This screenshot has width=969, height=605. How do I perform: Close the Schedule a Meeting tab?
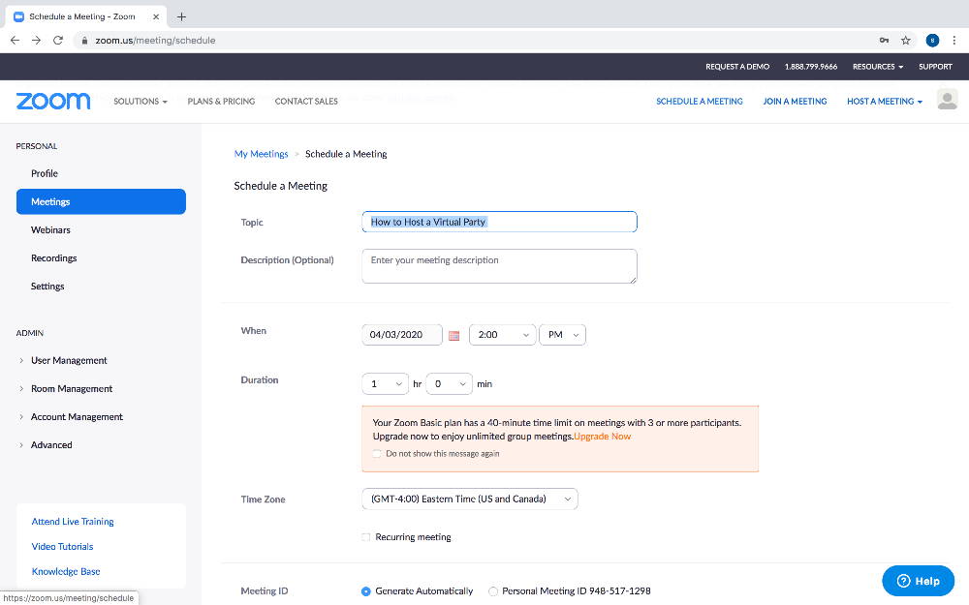[x=156, y=16]
